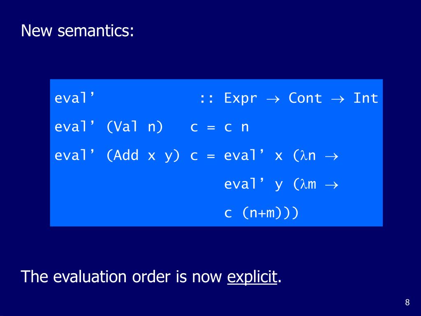Click the slide number 8
The width and height of the screenshot is (421, 316).
[x=407, y=302]
